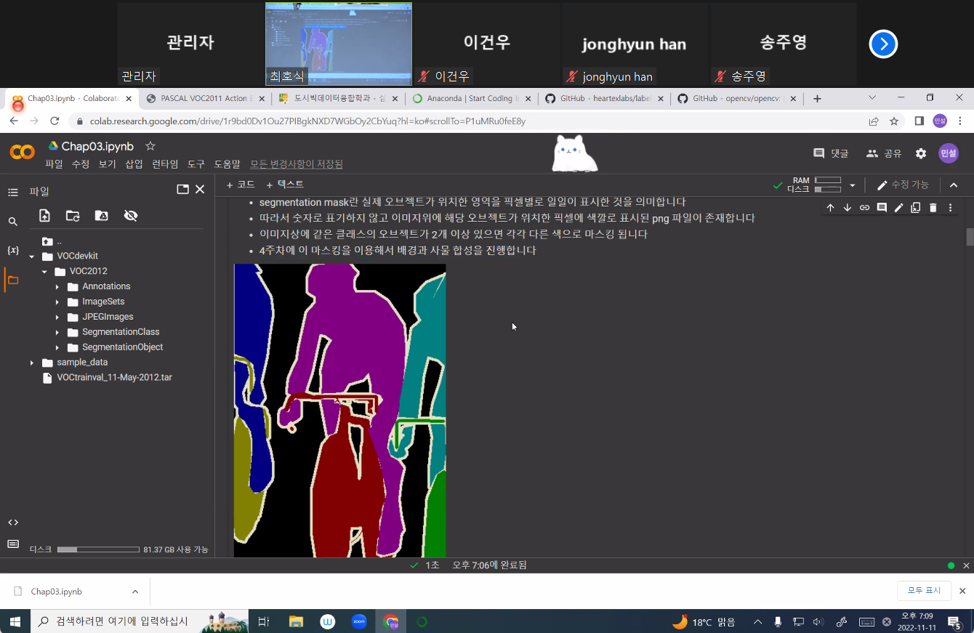Click the 공유 share button
The height and width of the screenshot is (633, 974).
tap(884, 153)
